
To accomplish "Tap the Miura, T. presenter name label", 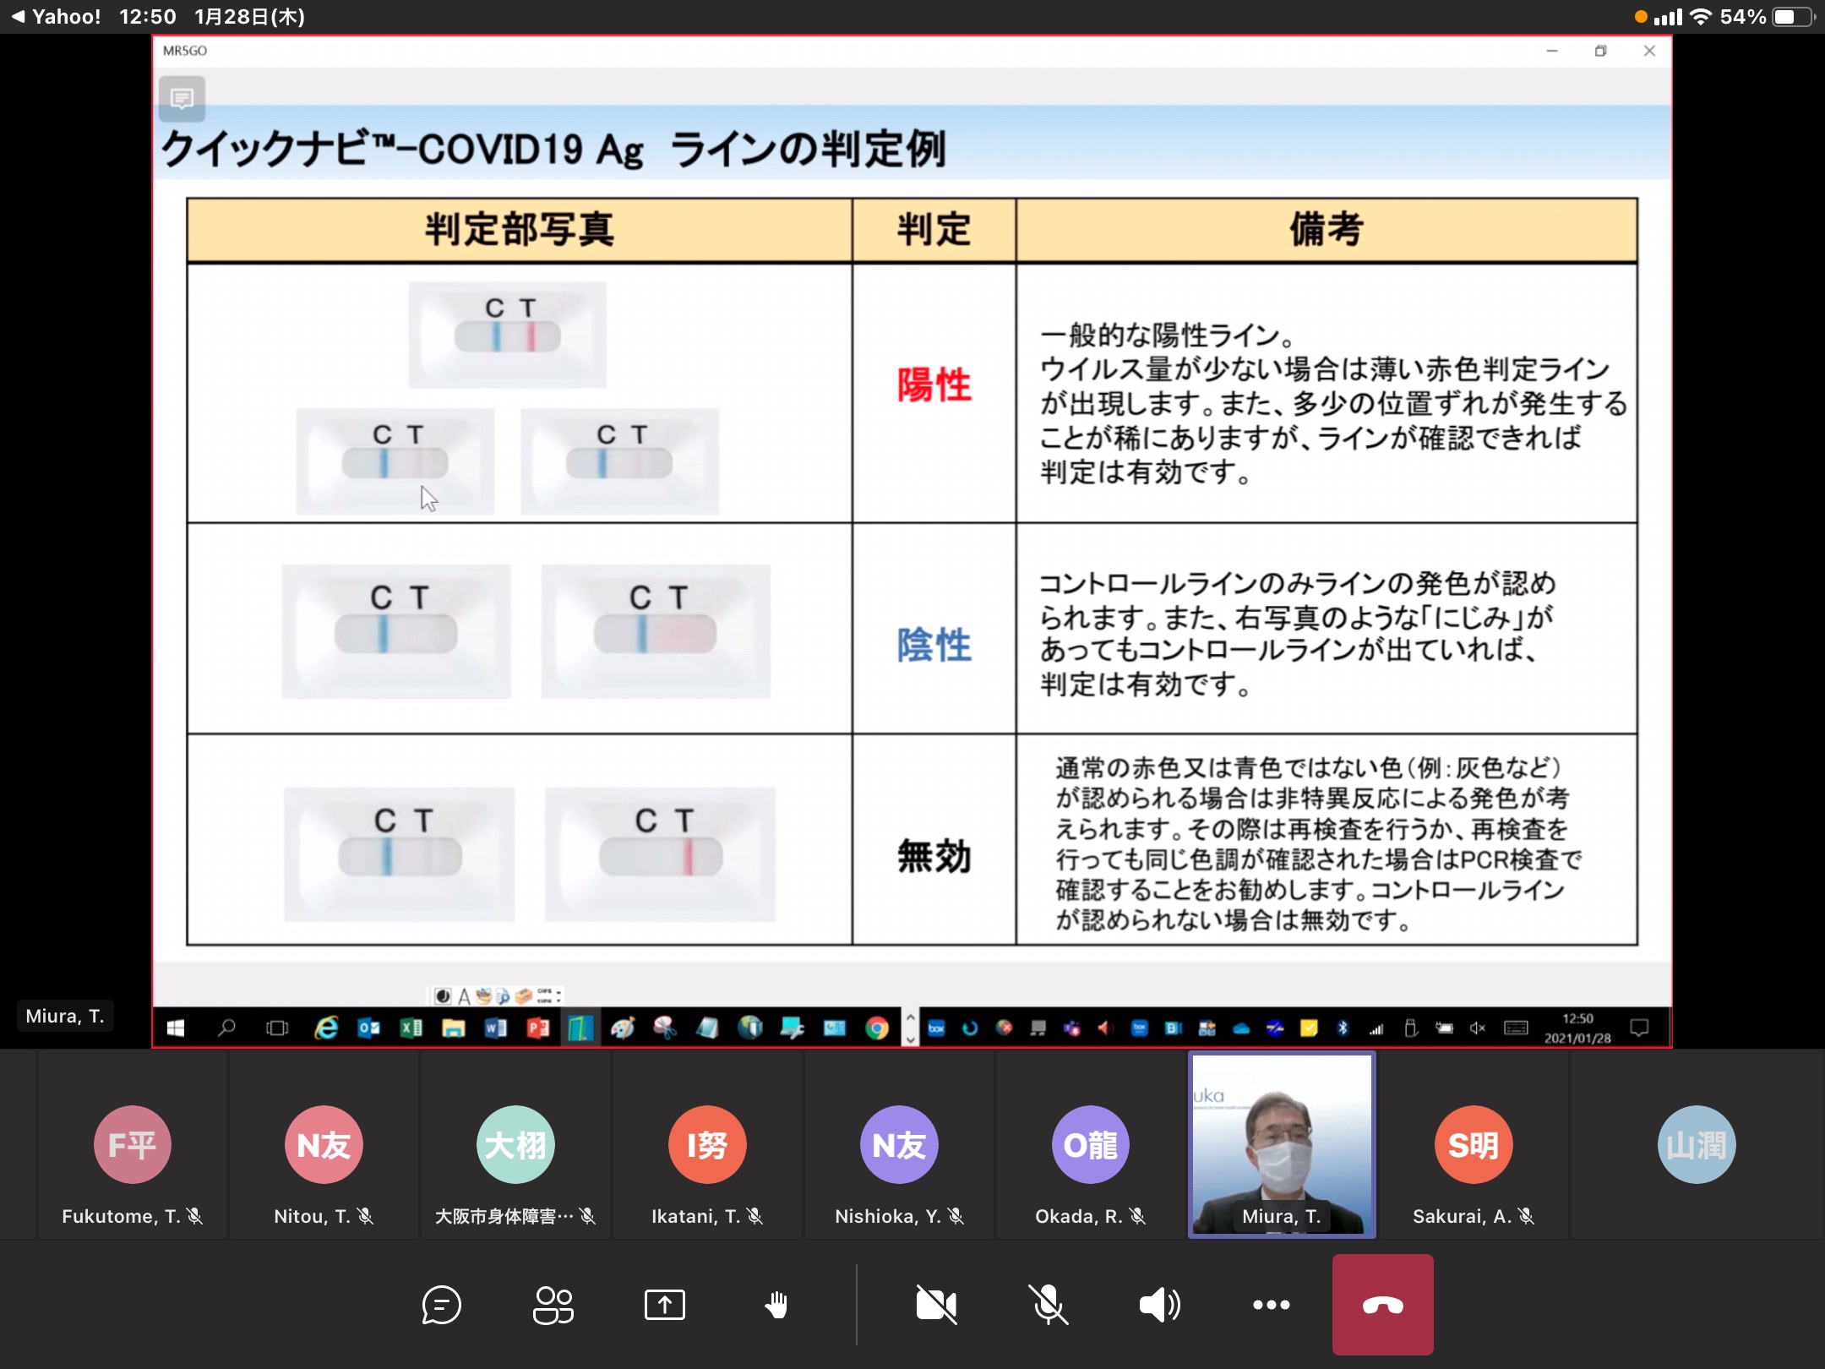I will tap(65, 1016).
